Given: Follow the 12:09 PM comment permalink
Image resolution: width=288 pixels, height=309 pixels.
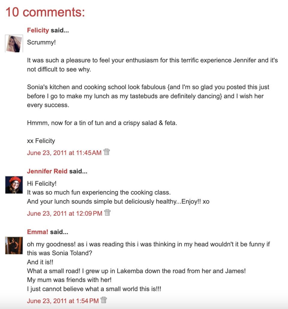Looking at the screenshot, I should [x=64, y=213].
